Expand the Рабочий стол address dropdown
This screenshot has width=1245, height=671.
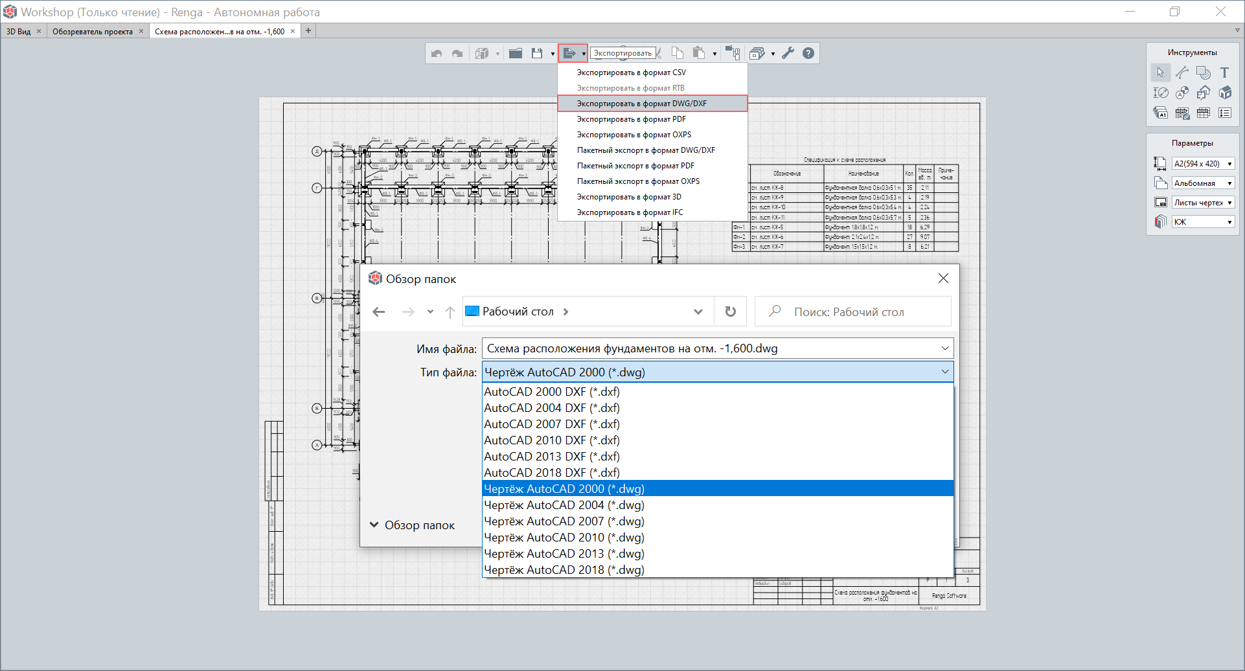click(x=698, y=312)
